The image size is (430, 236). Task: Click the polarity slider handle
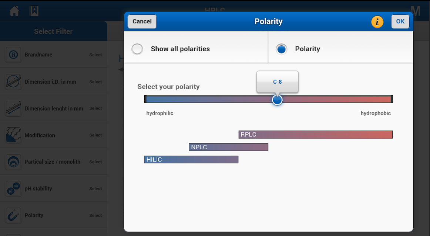pos(277,100)
